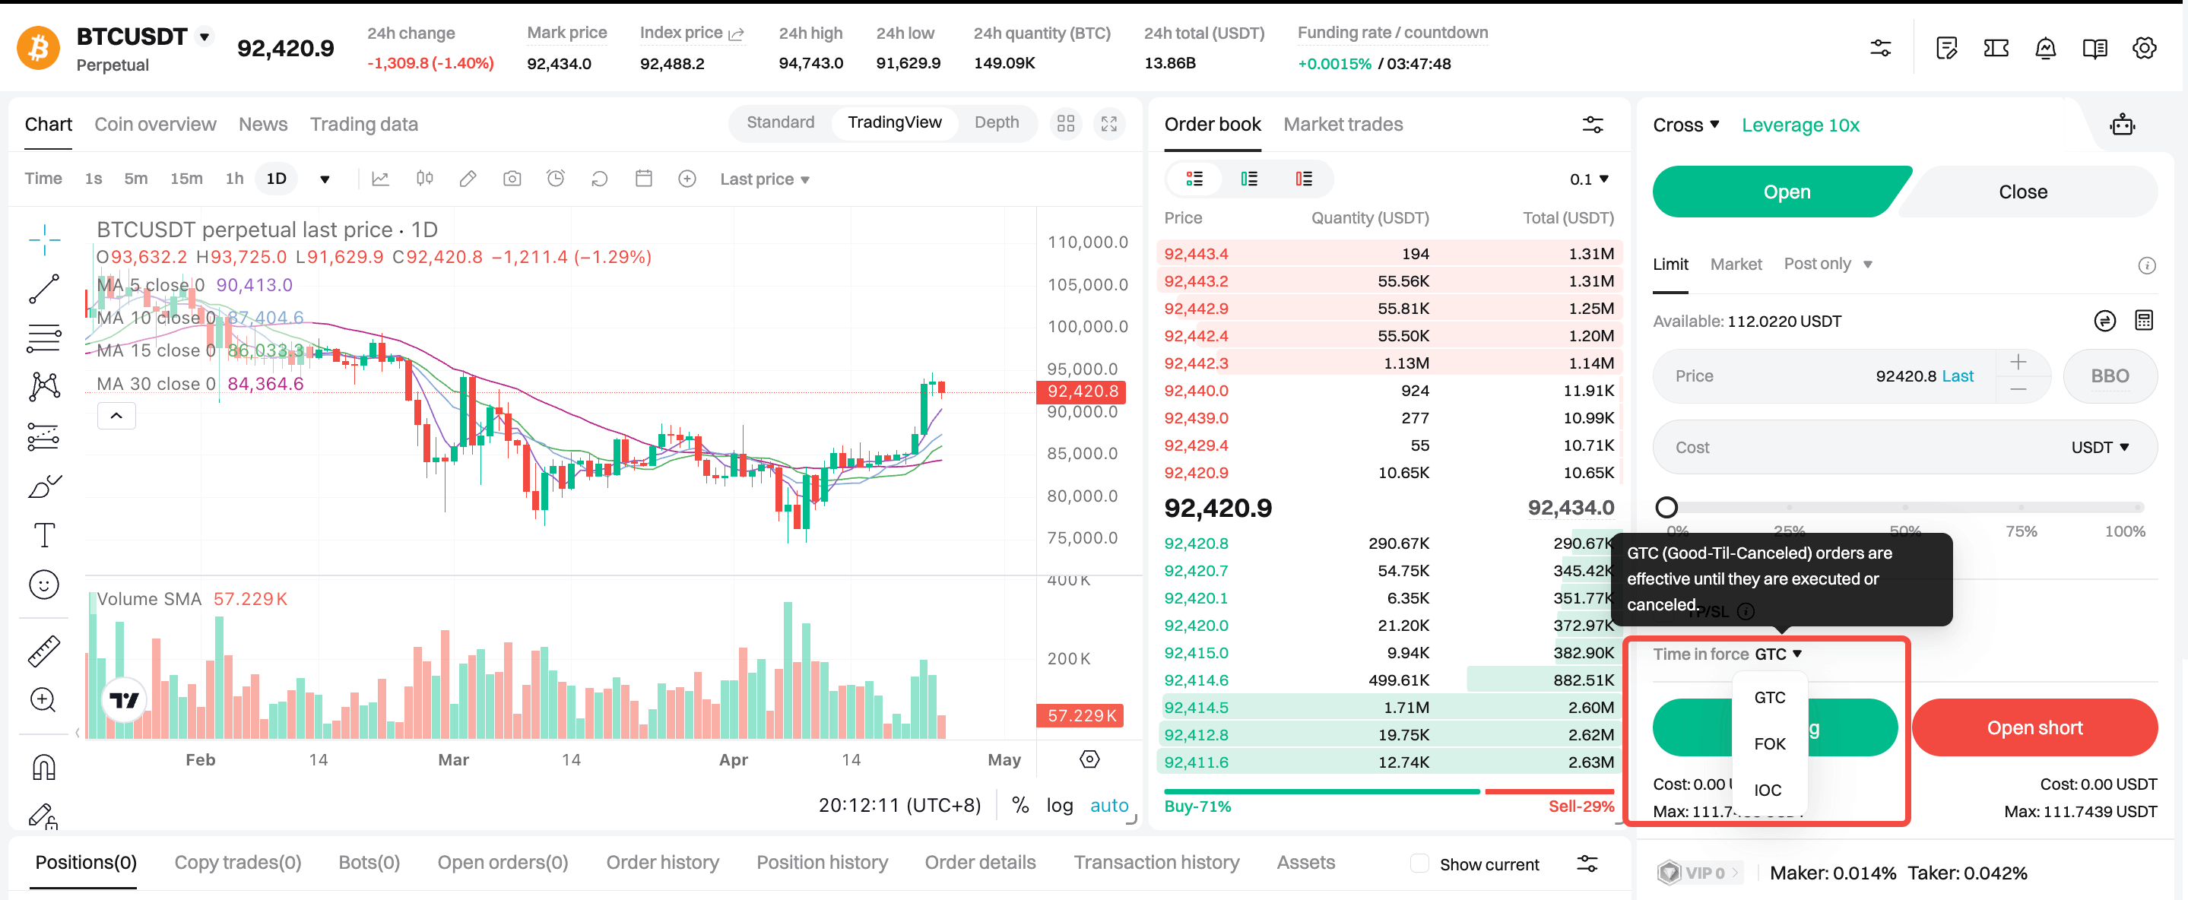Select the ruler measure tool
Image resolution: width=2188 pixels, height=900 pixels.
click(x=43, y=651)
